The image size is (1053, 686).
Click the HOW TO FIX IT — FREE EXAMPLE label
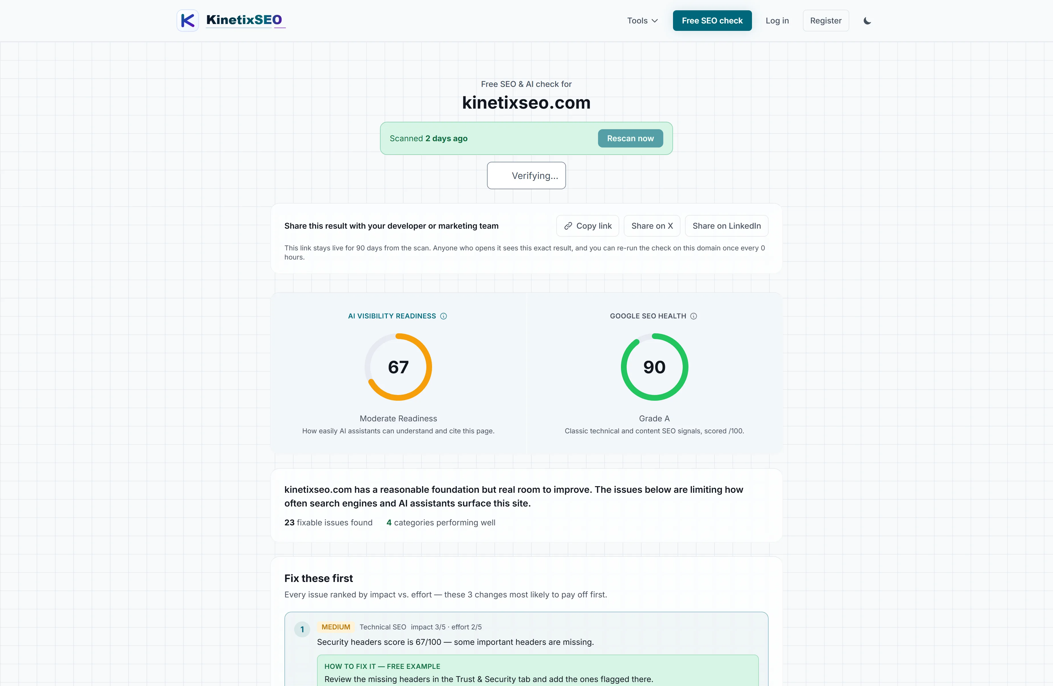click(x=382, y=666)
